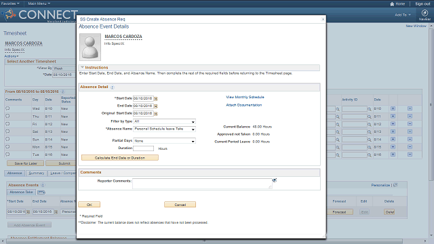Click Add Absence Event button
434x244 pixels.
click(29, 225)
